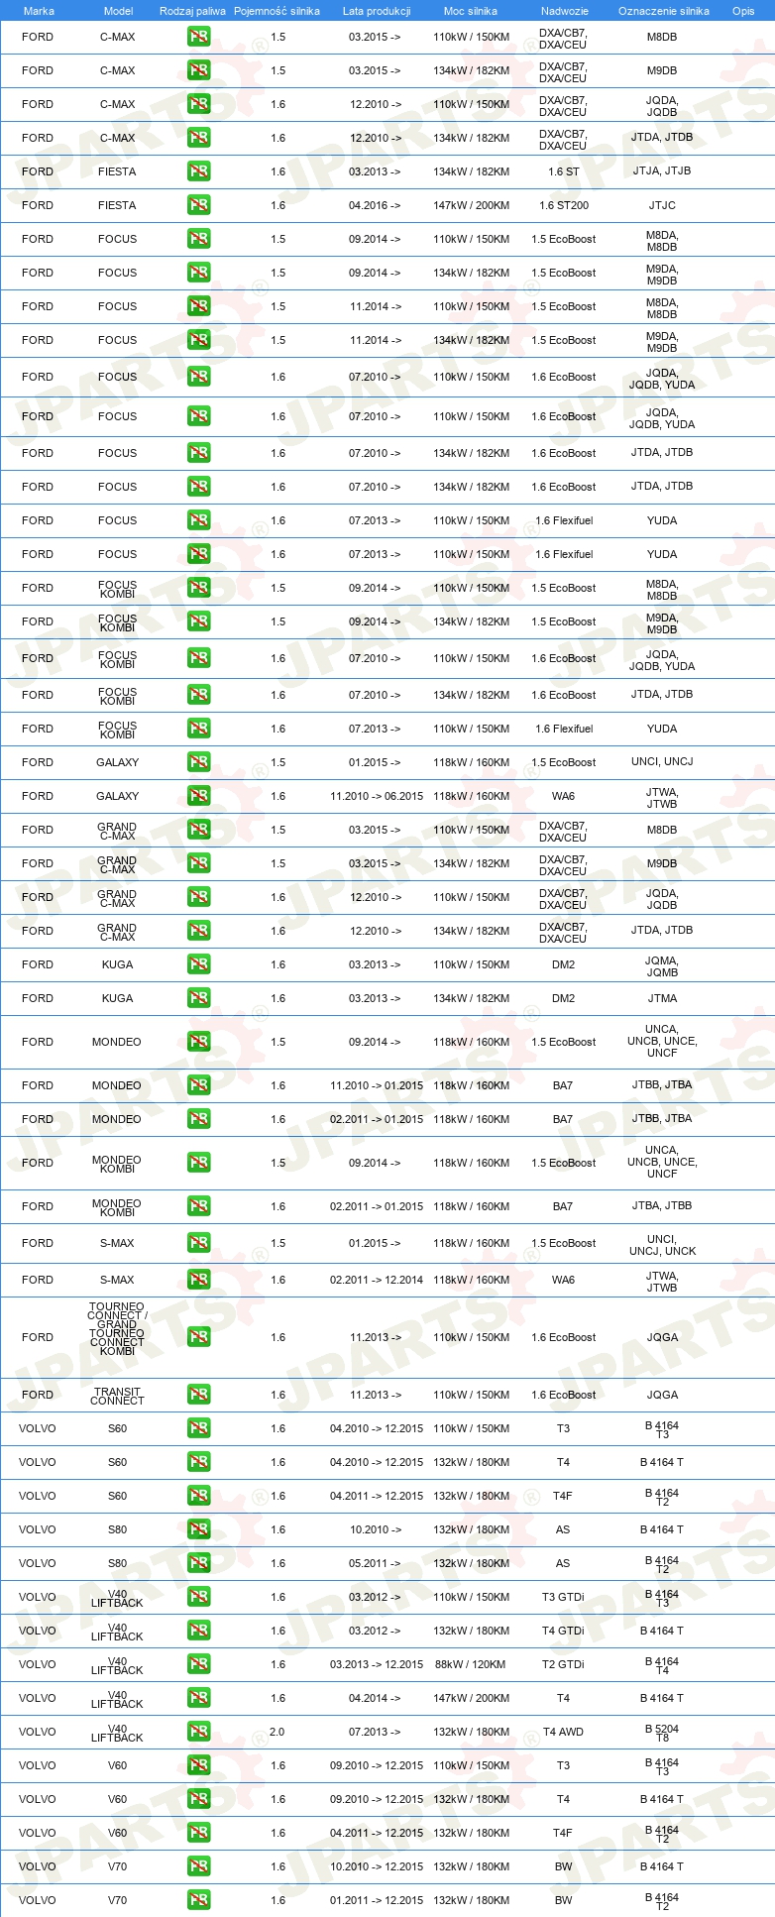Click the fuel icon in V40 Liftback T2 GTDi row
The width and height of the screenshot is (775, 1917).
point(198,1664)
